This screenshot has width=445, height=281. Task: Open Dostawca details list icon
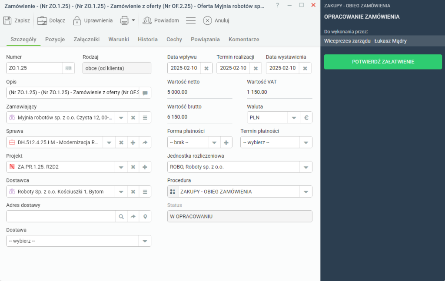[x=145, y=192]
